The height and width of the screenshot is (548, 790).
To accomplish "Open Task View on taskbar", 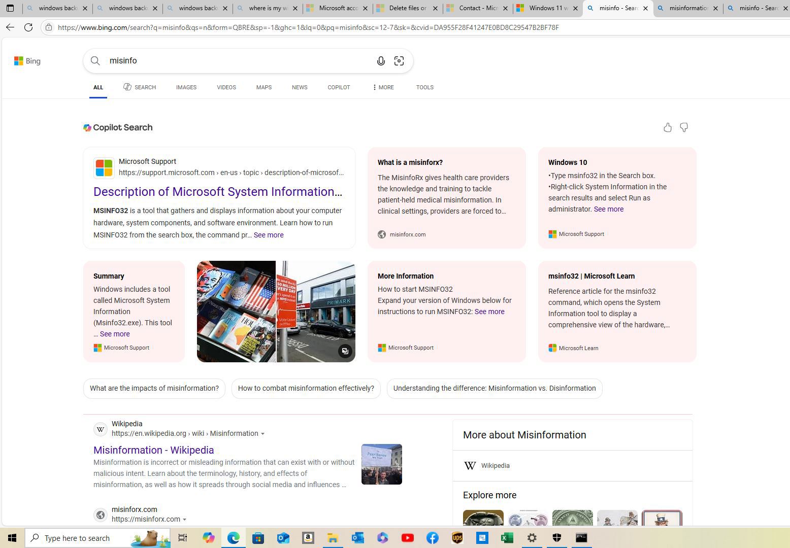I will [x=183, y=538].
